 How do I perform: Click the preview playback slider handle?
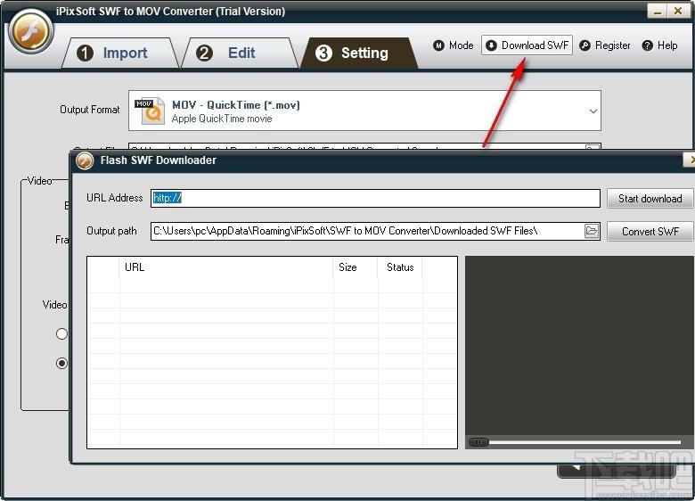pyautogui.click(x=478, y=442)
